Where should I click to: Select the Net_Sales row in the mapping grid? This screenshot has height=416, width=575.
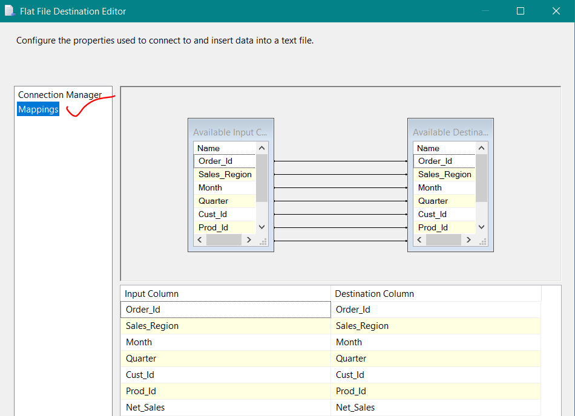point(225,407)
